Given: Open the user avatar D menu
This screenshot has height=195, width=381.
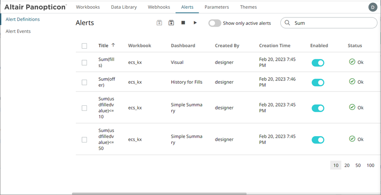Looking at the screenshot, I should [373, 7].
